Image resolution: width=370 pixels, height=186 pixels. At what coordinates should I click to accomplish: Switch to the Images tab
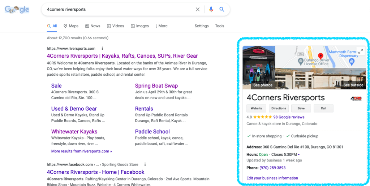point(140,26)
